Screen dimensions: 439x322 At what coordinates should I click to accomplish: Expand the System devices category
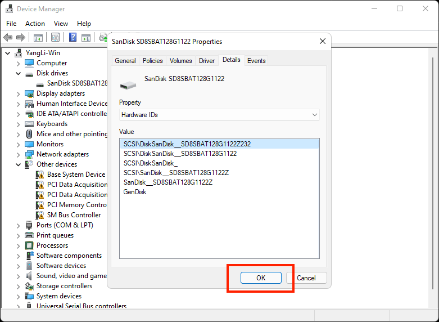[18, 297]
